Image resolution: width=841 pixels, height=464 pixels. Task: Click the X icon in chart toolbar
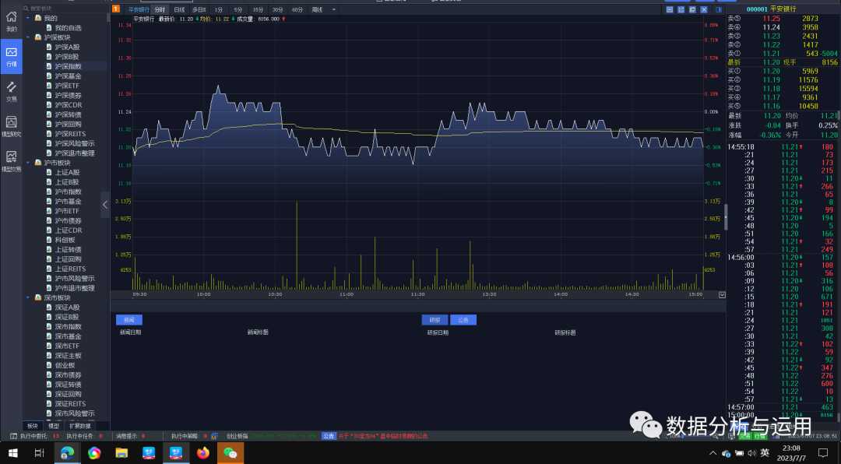704,9
